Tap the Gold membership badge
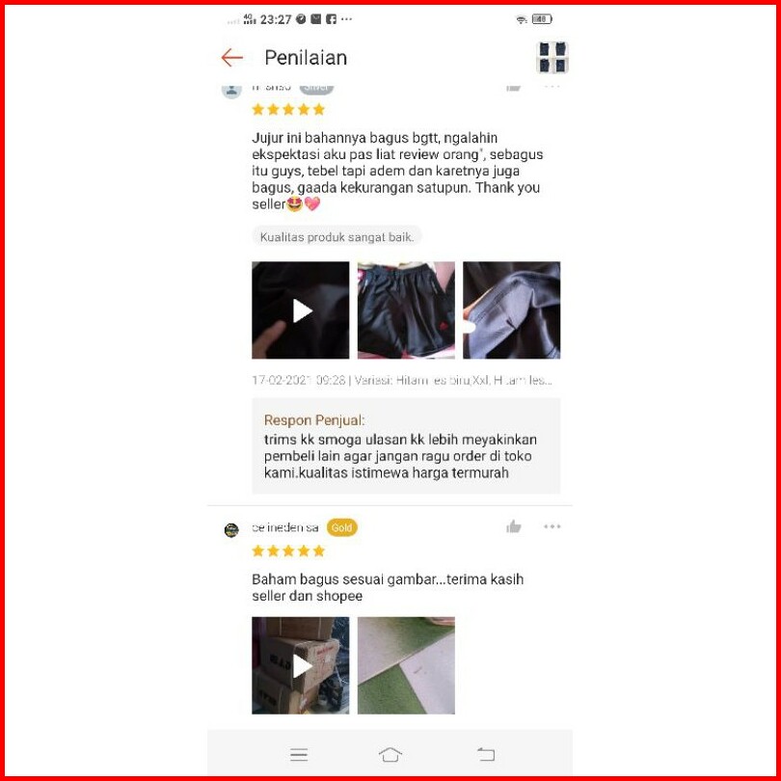This screenshot has height=781, width=781. pos(341,527)
